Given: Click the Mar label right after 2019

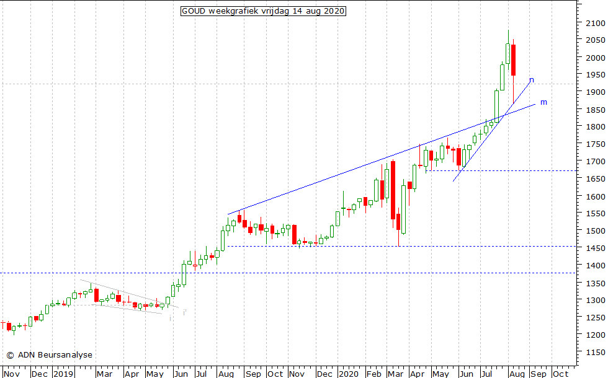Looking at the screenshot, I should [x=104, y=374].
